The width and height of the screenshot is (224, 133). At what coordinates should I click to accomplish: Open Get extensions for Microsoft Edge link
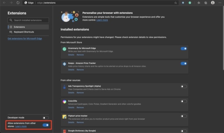(25, 39)
